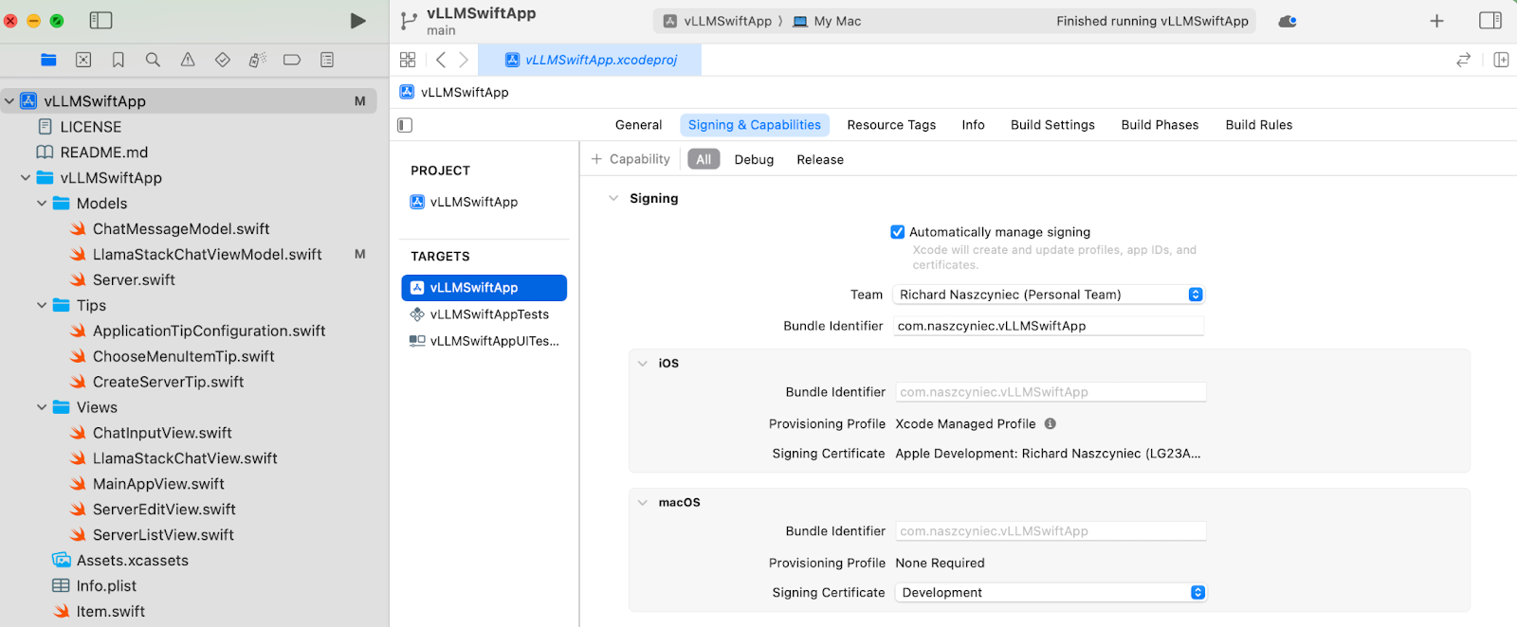The height and width of the screenshot is (627, 1517).
Task: Show the Bookmark navigator
Action: click(119, 60)
